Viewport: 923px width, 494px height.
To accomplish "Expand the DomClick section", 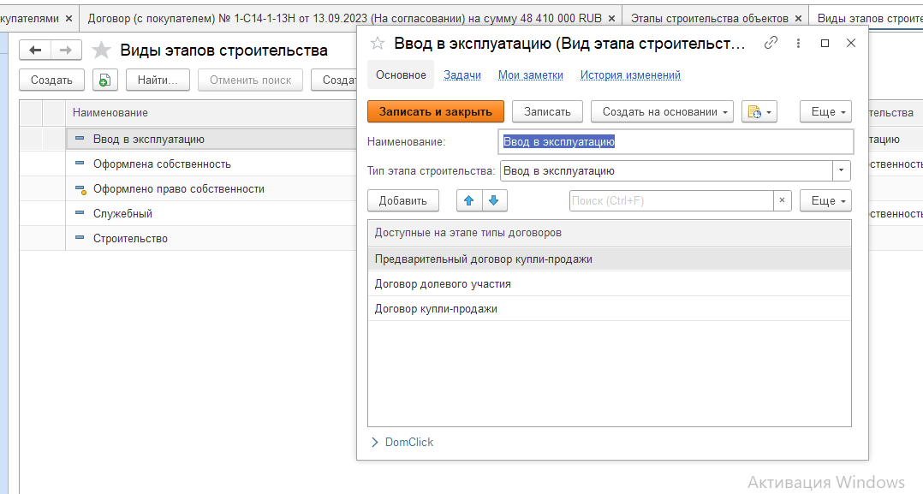I will coord(402,443).
